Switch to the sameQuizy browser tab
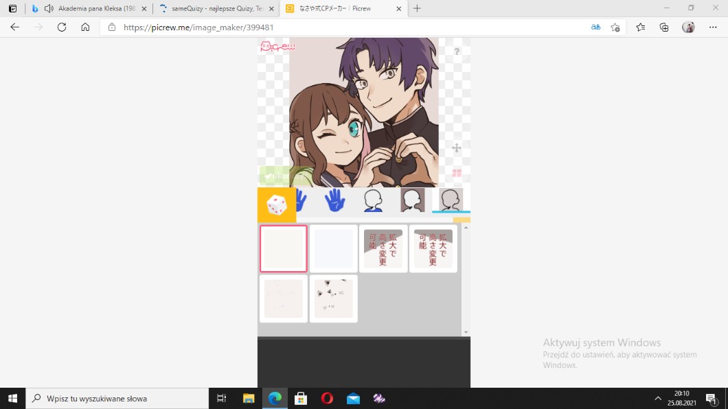728x409 pixels. tap(211, 9)
